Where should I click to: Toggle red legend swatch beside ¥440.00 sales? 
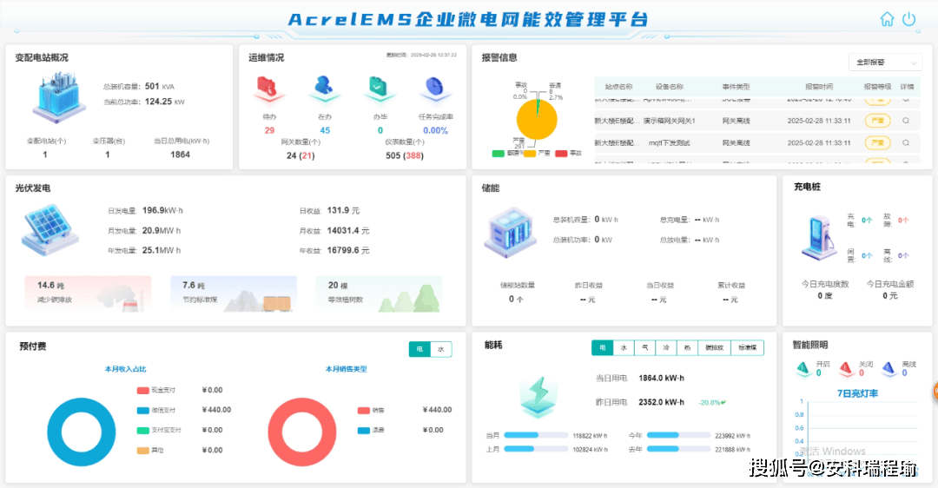364,410
